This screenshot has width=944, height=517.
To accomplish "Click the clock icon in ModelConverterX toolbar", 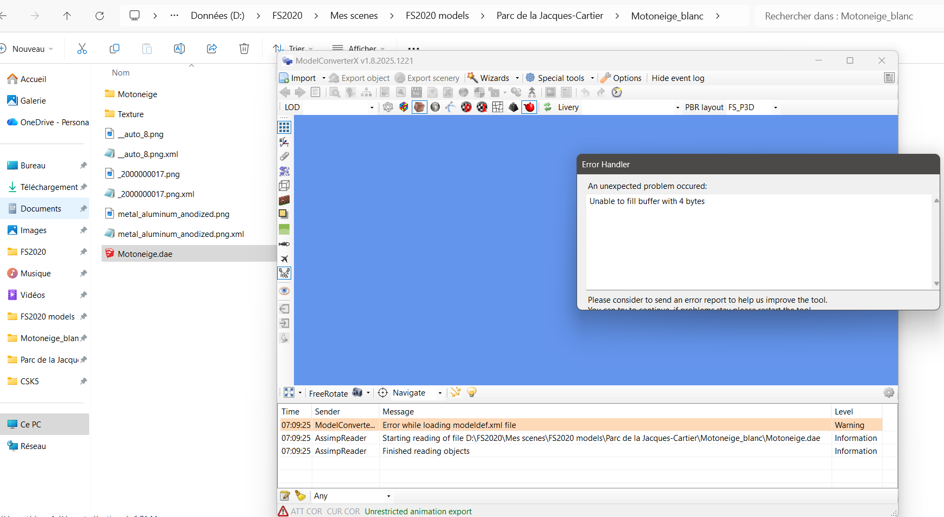I will coord(617,92).
